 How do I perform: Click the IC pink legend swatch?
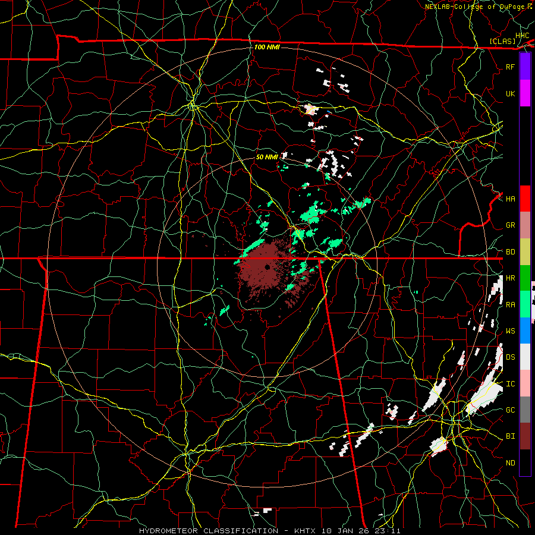tap(525, 383)
